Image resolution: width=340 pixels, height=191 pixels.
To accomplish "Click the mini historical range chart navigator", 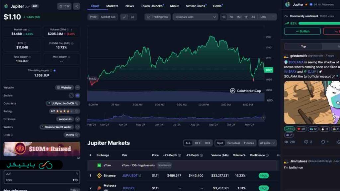I will [x=176, y=117].
